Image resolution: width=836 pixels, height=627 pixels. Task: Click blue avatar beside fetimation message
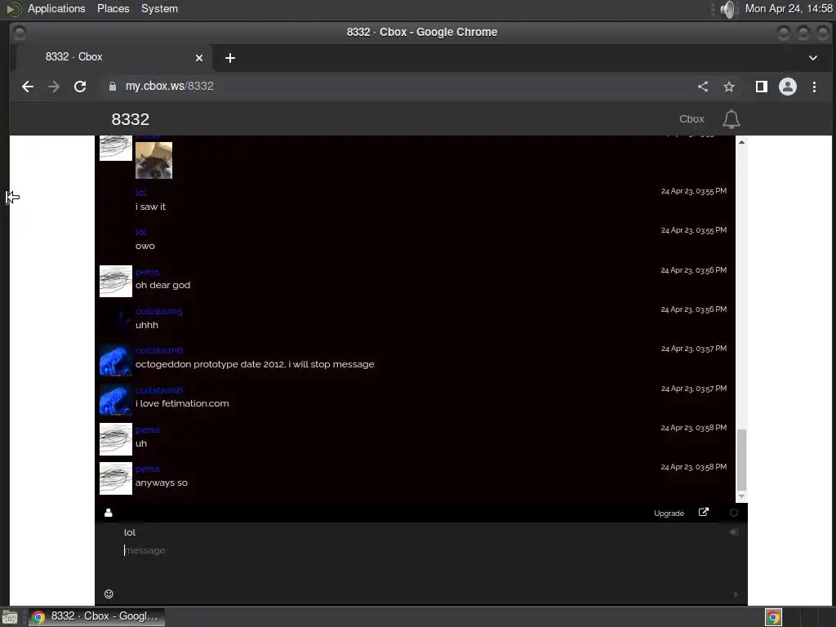click(116, 399)
